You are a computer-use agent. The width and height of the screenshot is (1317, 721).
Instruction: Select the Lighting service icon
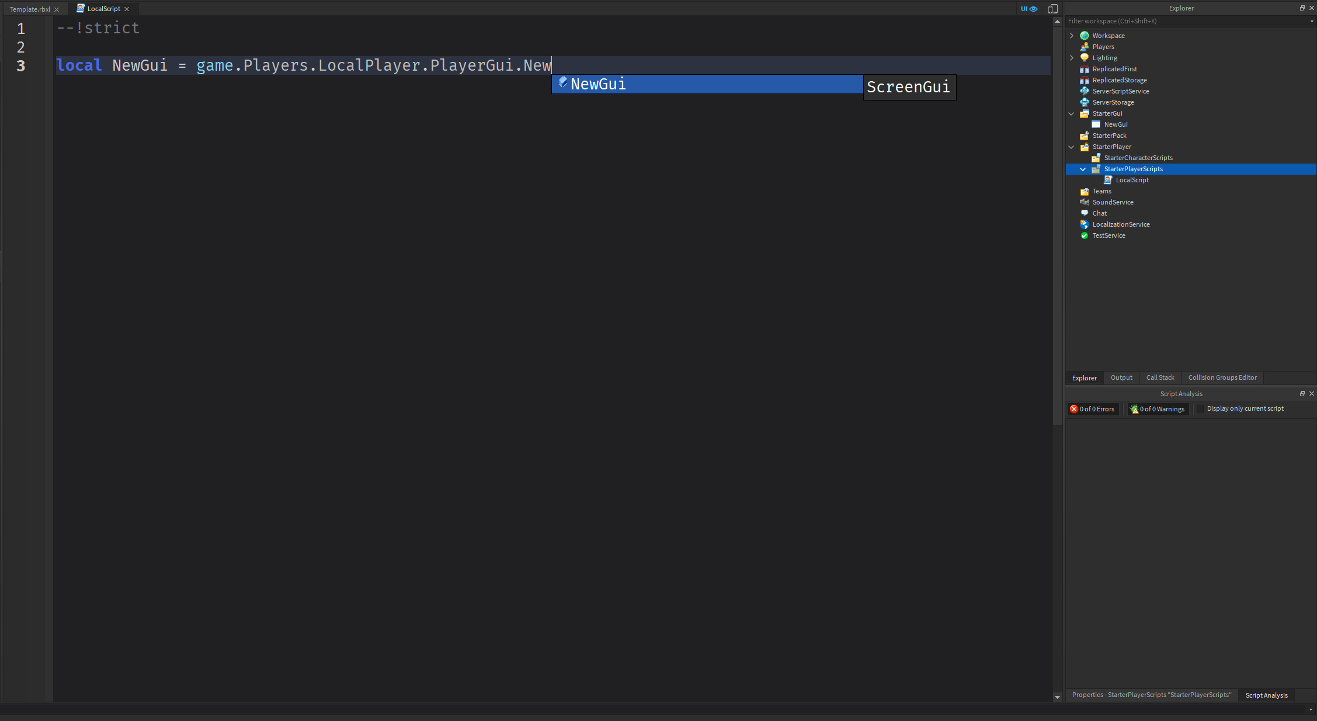coord(1085,57)
